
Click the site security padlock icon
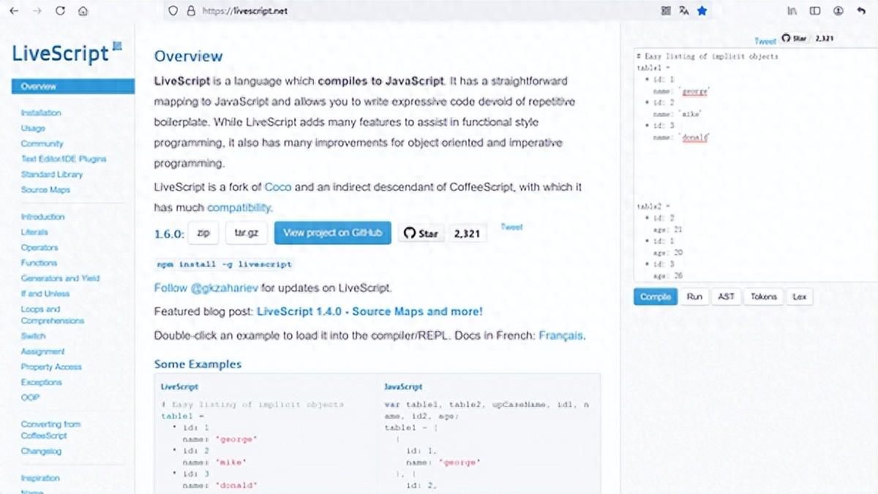coord(191,11)
